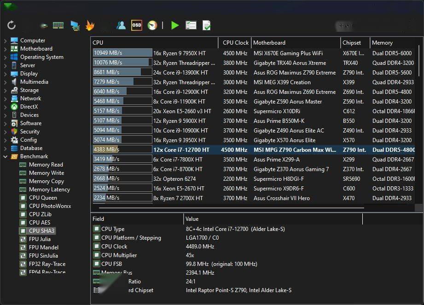Click the remote user icon in the toolbar
Image resolution: width=424 pixels, height=305 pixels.
121,25
